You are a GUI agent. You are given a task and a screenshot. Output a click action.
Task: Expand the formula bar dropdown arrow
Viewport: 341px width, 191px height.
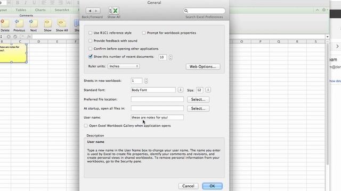pyautogui.click(x=327, y=37)
